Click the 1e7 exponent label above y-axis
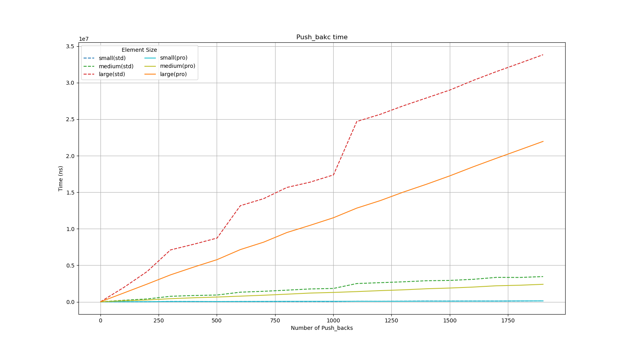628x353 pixels. (x=84, y=39)
